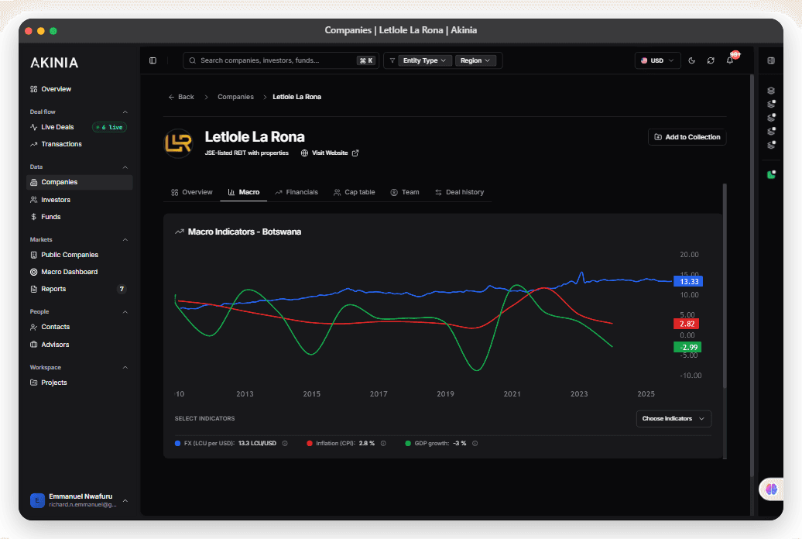Screen dimensions: 802x539
Task: Collapse the Workspace section
Action: point(125,368)
